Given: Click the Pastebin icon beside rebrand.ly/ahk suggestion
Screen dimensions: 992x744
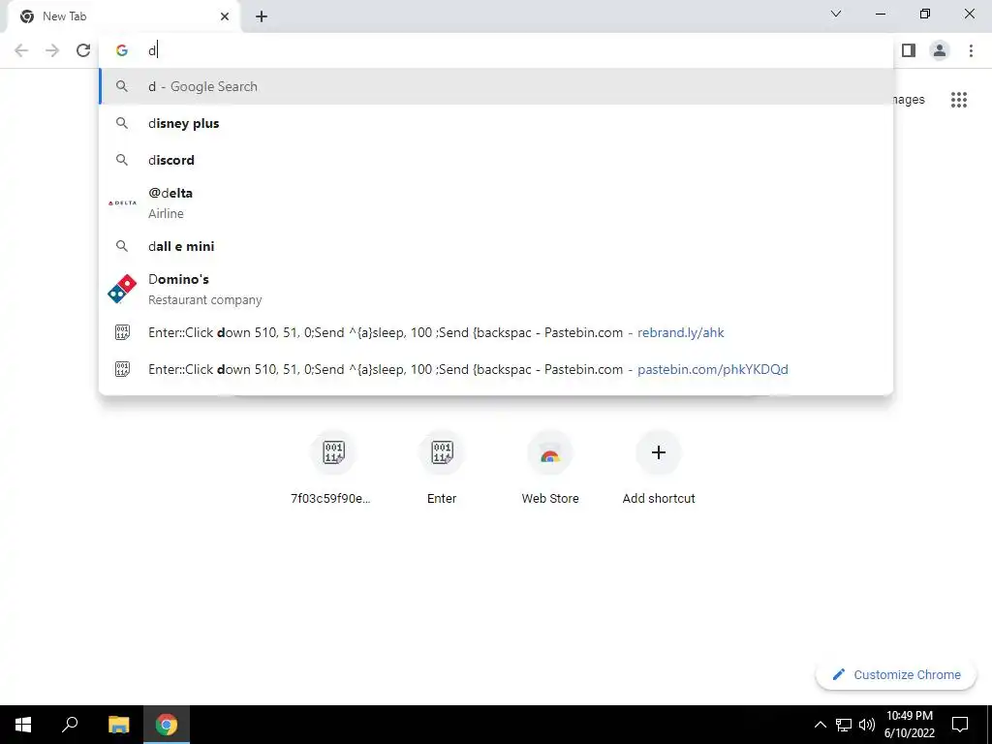Looking at the screenshot, I should pos(122,332).
